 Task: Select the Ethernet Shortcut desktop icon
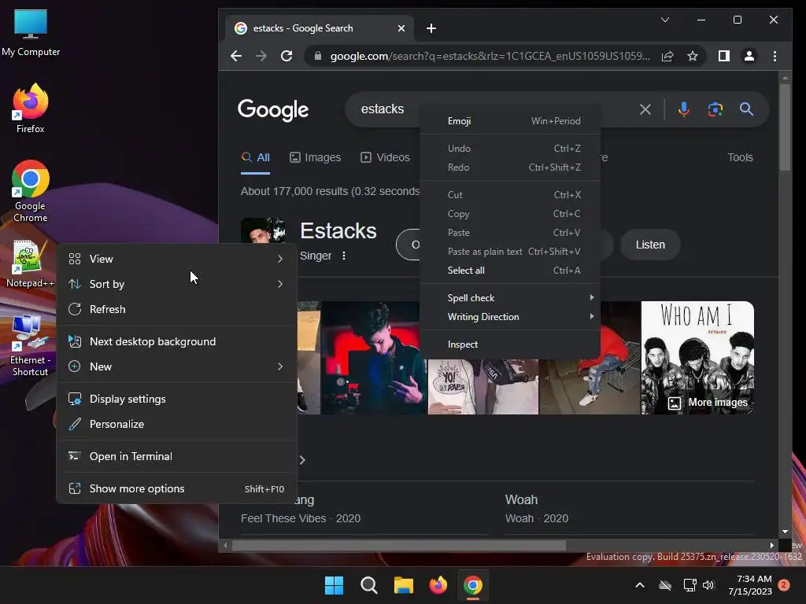point(30,345)
